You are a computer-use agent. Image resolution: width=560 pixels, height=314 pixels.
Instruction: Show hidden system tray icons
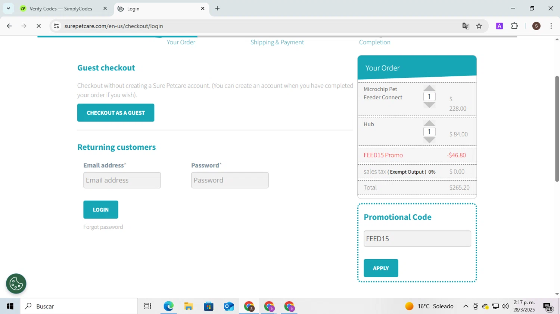pos(466,306)
